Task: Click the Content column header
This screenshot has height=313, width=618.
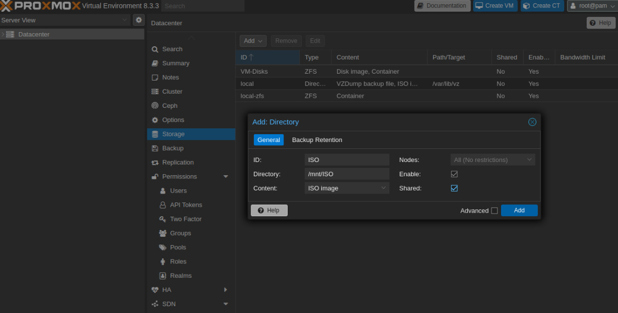Action: 379,57
